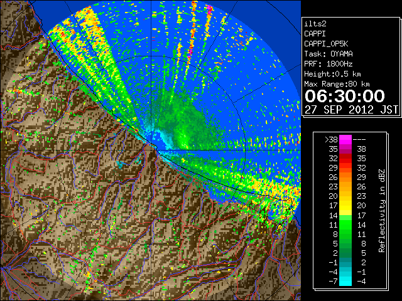The height and width of the screenshot is (301, 402).
Task: Select the red 32–35 dBZ legend band
Action: [x=345, y=159]
